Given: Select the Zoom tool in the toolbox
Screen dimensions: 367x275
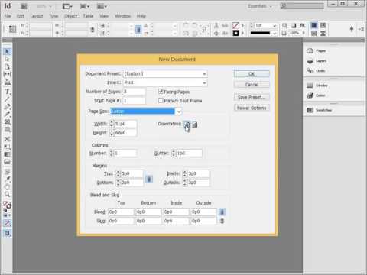Looking at the screenshot, I should (x=7, y=195).
